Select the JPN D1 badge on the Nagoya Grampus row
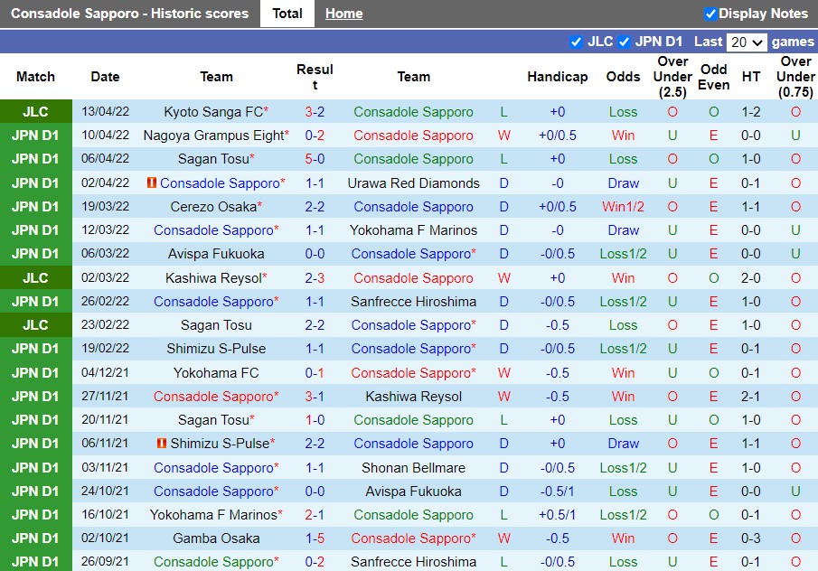This screenshot has width=818, height=571. tap(36, 136)
